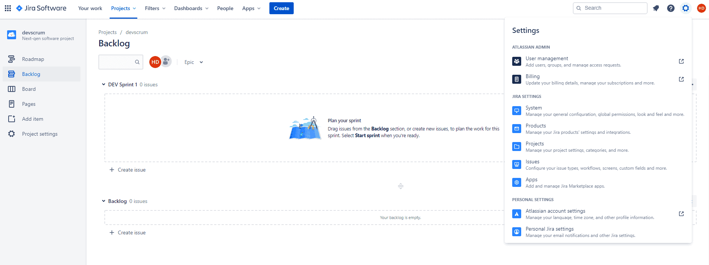Screen dimensions: 709x265
Task: Click the Atlassian account settings icon
Action: 517,214
